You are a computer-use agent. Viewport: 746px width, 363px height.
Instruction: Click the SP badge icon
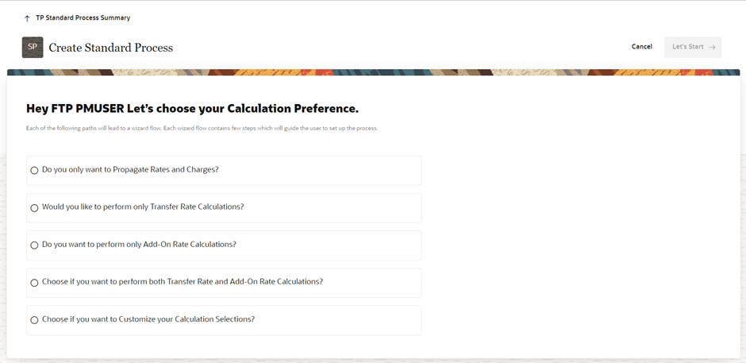point(33,48)
